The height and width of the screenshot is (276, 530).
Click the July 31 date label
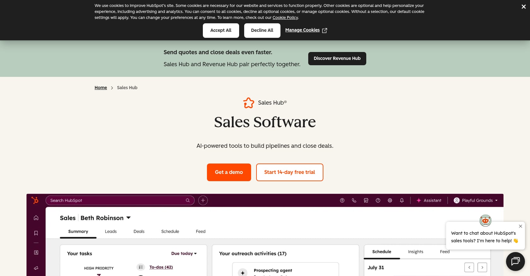[376, 267]
